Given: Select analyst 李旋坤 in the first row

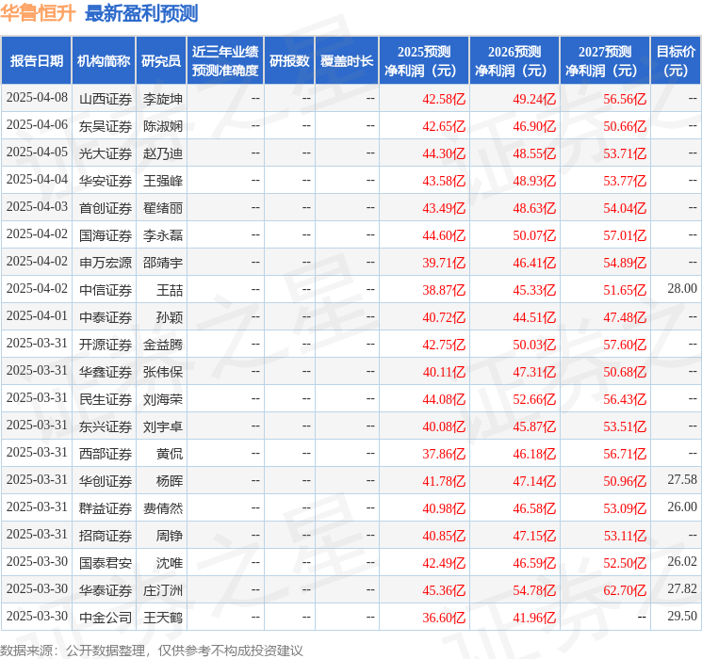Looking at the screenshot, I should tap(162, 99).
